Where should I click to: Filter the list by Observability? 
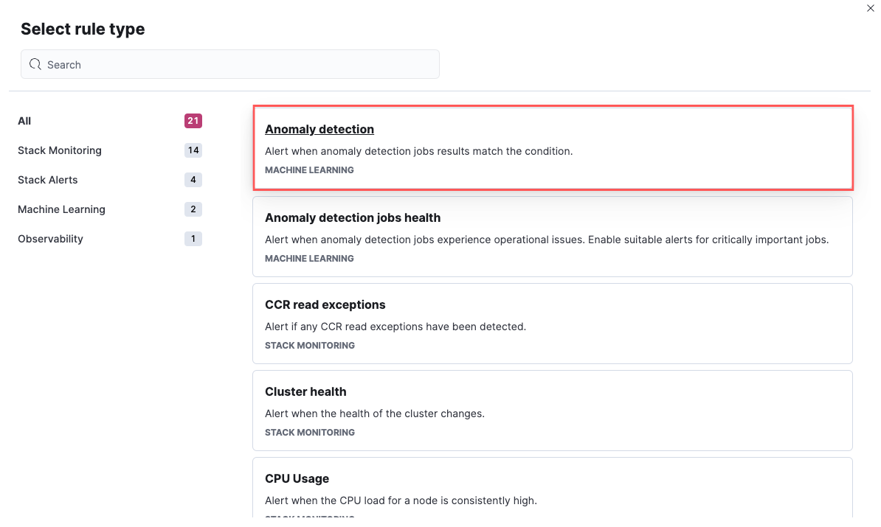click(x=50, y=238)
